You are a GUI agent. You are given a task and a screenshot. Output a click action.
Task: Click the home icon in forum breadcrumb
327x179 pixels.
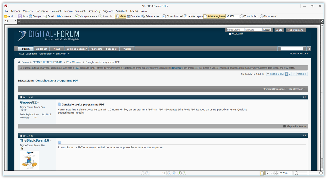(19, 62)
